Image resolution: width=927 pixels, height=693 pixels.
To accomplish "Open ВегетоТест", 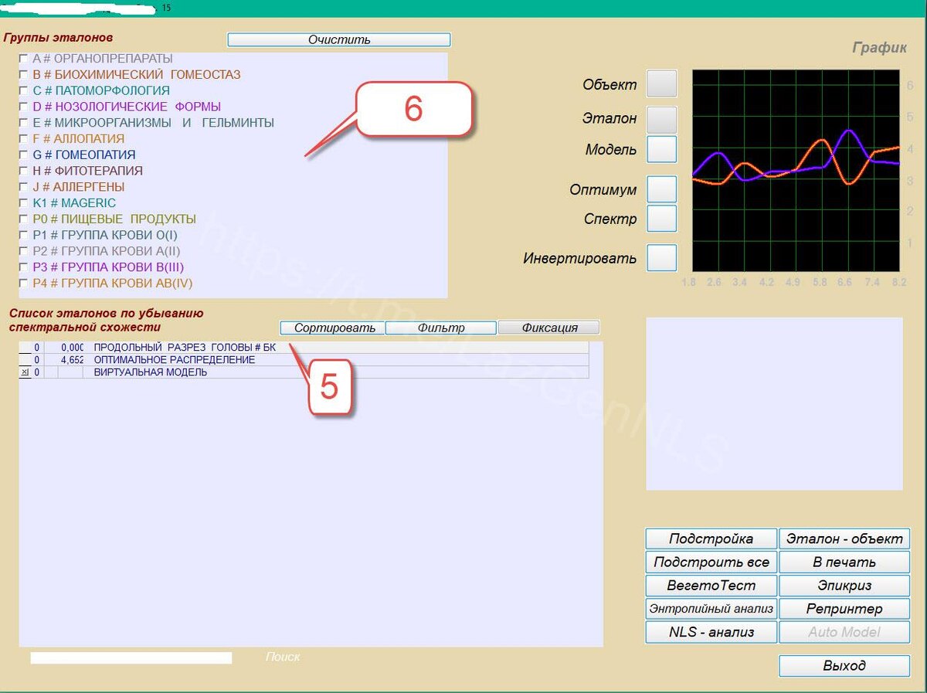I will coord(711,585).
